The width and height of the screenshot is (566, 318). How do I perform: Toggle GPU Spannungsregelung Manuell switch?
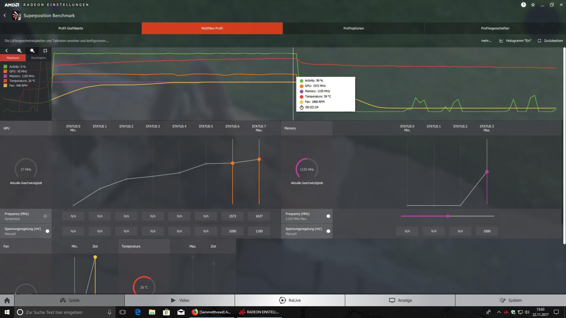point(47,231)
